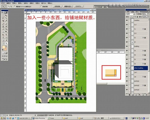The width and height of the screenshot is (150, 120).
Task: Switch to the Channels tab
Action: tap(133, 11)
